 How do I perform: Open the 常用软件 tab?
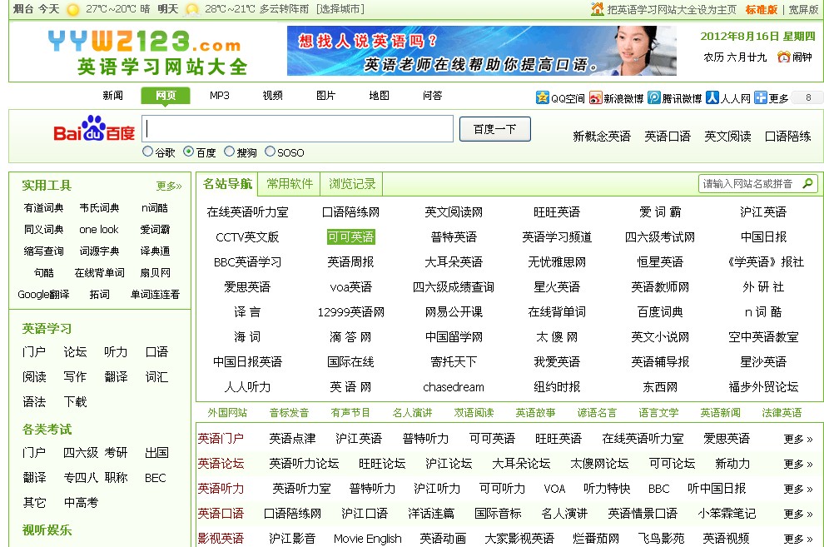(290, 183)
